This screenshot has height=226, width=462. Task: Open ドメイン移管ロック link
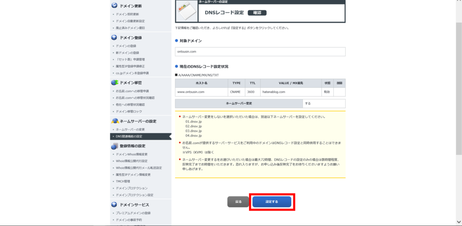129,111
